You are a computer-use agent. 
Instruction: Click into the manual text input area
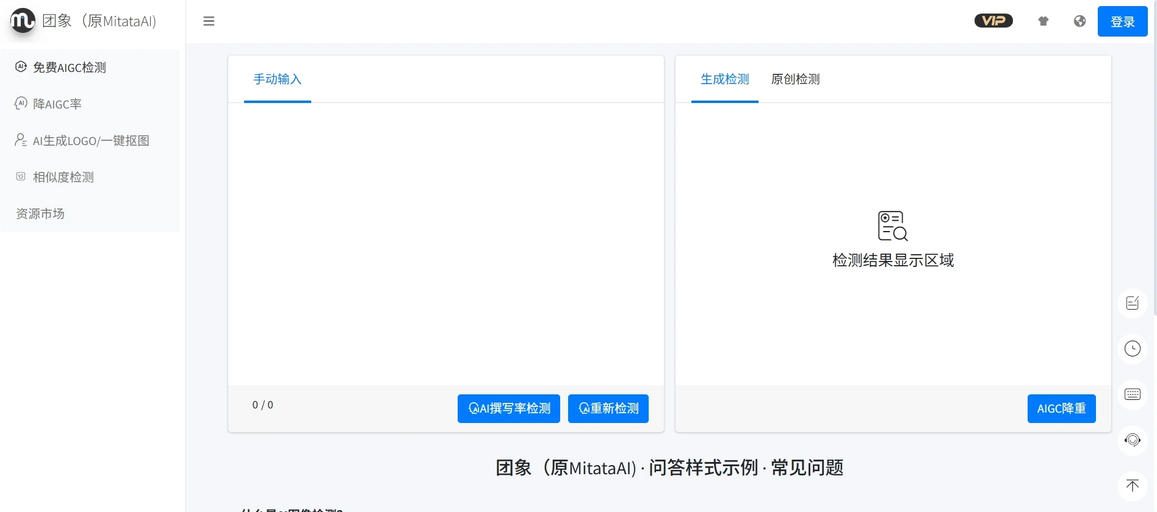point(446,244)
